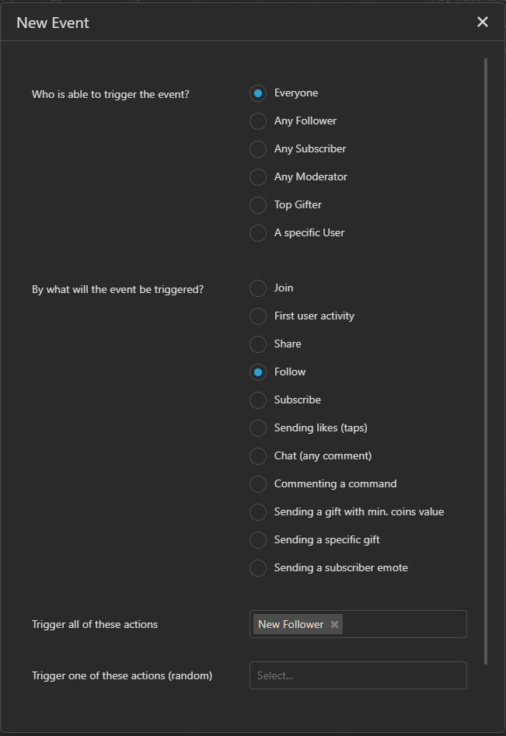
Task: Pick Sending a gift with min. coins value
Action: coord(257,511)
